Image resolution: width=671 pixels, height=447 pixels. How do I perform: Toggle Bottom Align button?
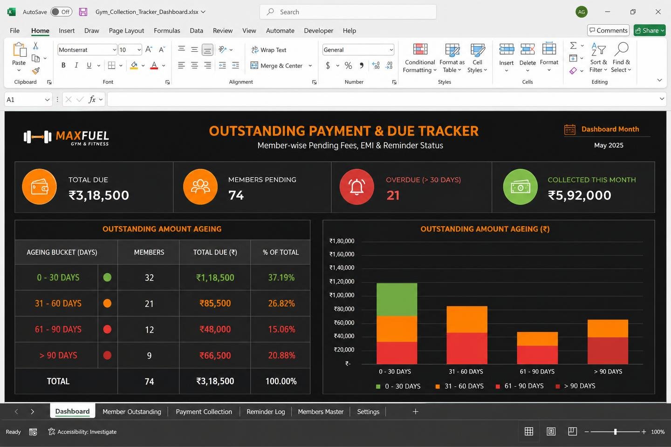click(208, 49)
